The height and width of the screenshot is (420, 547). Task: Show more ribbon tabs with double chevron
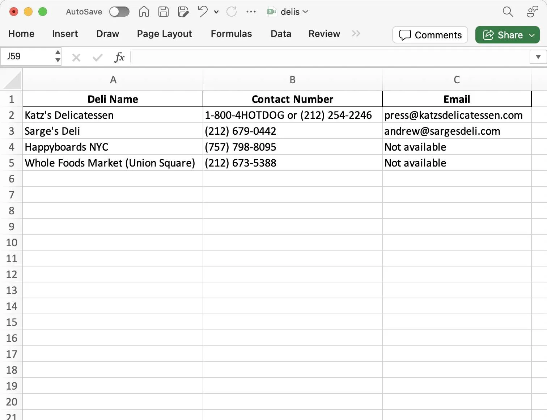point(356,34)
